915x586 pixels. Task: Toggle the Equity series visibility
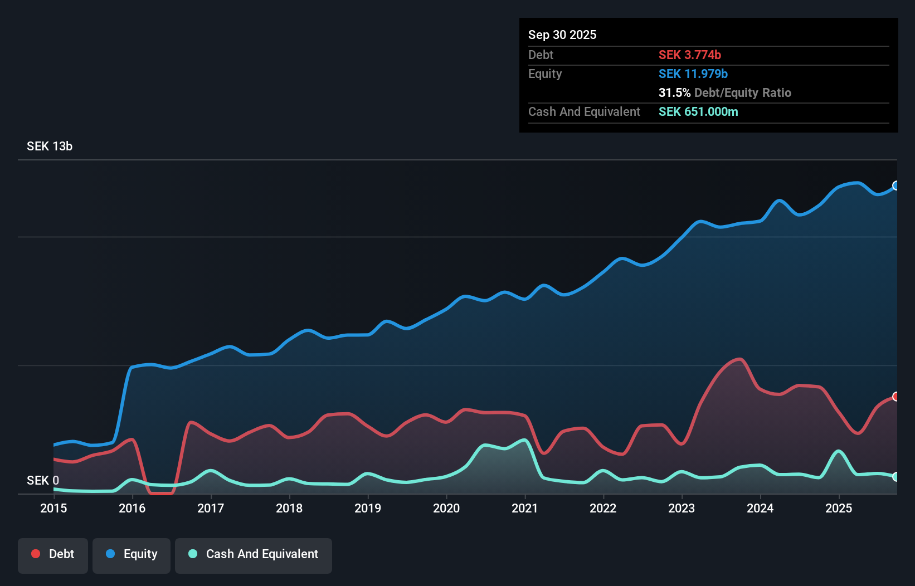[131, 554]
